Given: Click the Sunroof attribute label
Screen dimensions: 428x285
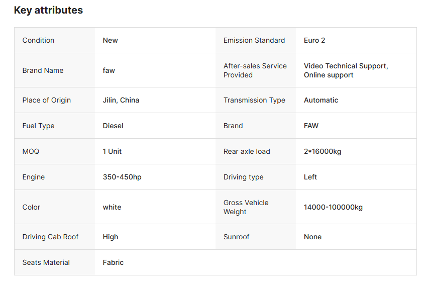Looking at the screenshot, I should [x=236, y=237].
